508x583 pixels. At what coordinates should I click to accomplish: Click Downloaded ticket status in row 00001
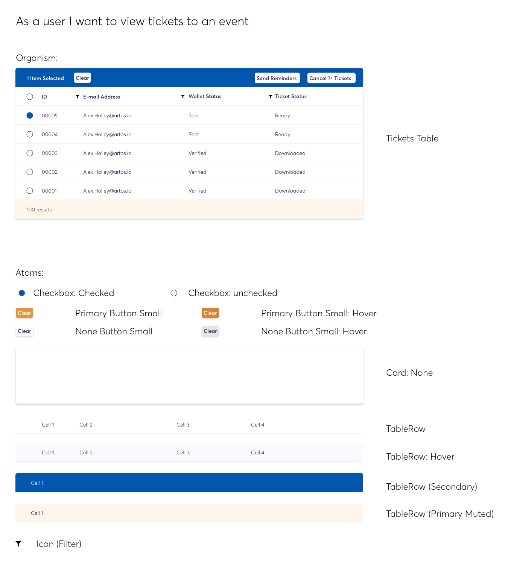click(x=290, y=191)
